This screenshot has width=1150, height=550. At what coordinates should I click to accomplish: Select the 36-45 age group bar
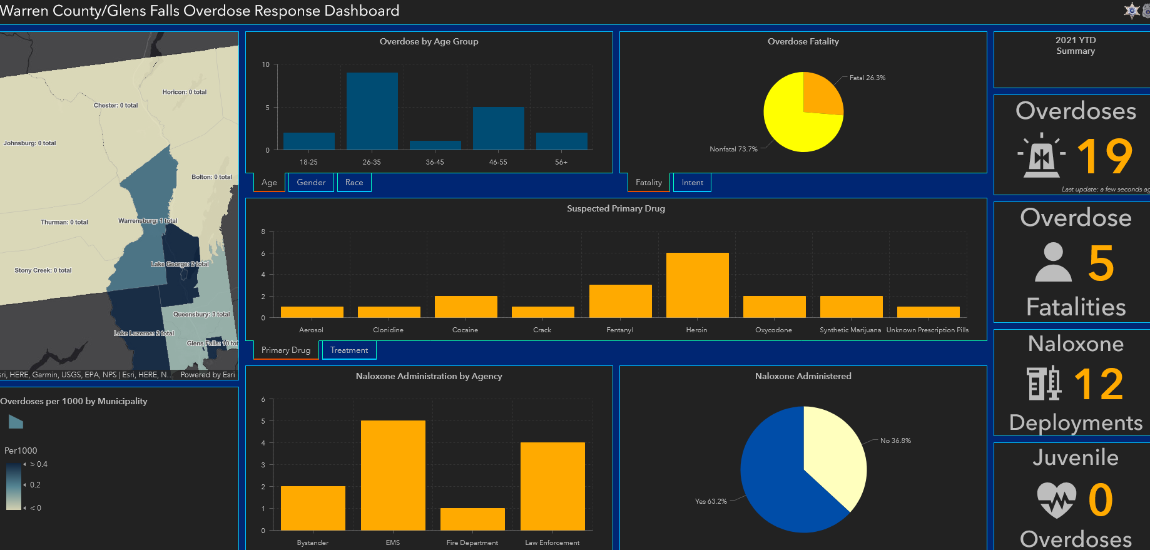coord(435,145)
